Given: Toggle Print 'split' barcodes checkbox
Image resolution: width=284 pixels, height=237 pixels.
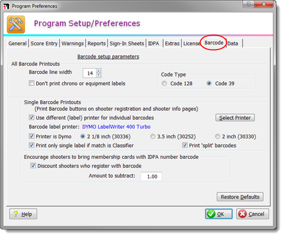Looking at the screenshot, I should pyautogui.click(x=185, y=145).
